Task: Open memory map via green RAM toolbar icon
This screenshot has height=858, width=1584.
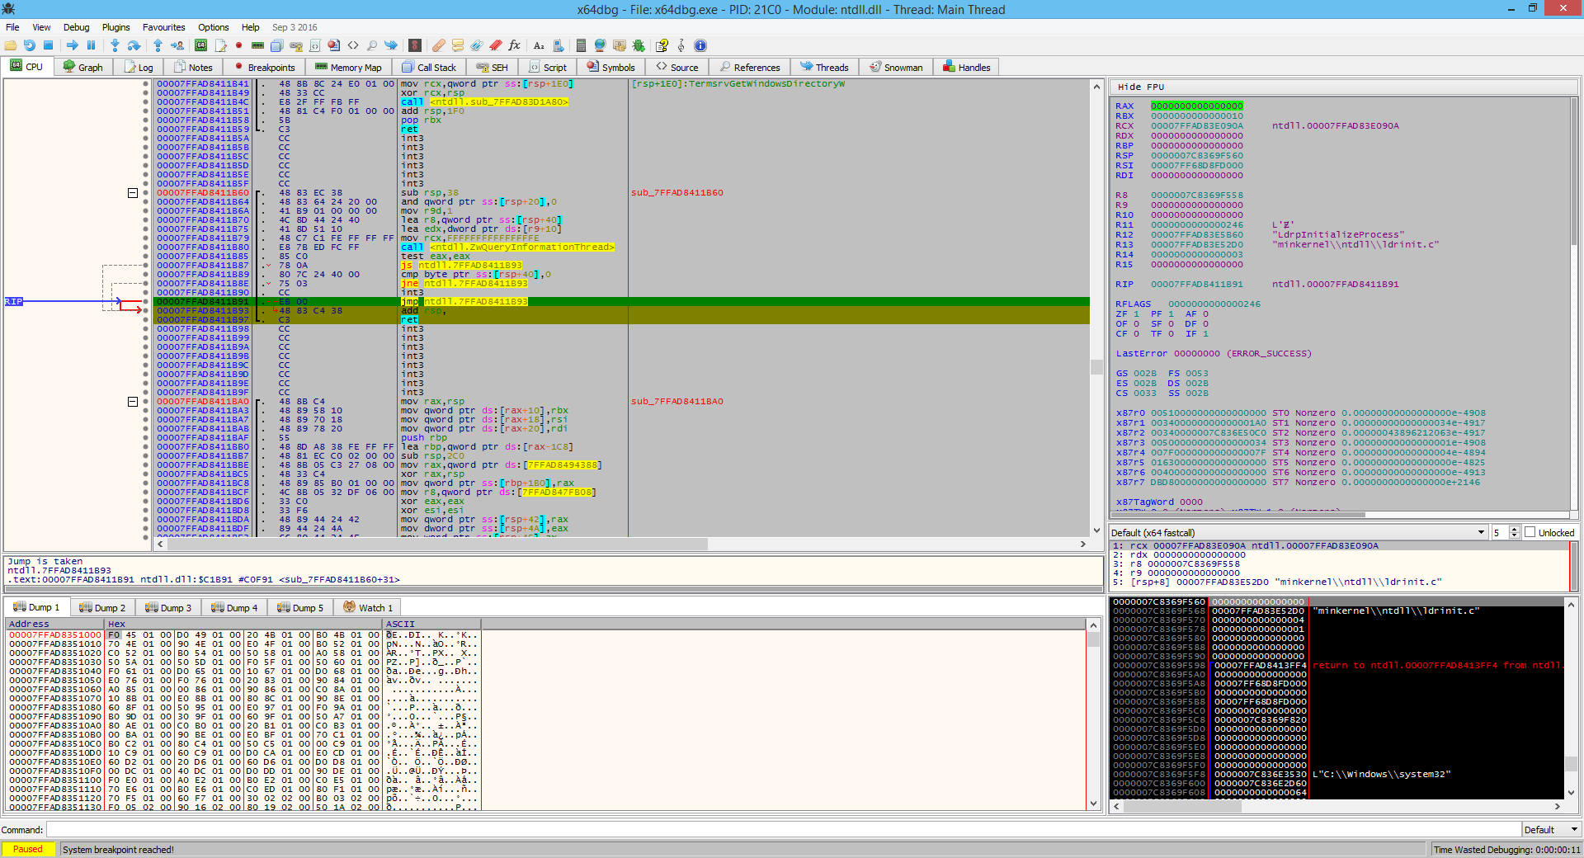Action: coord(257,45)
